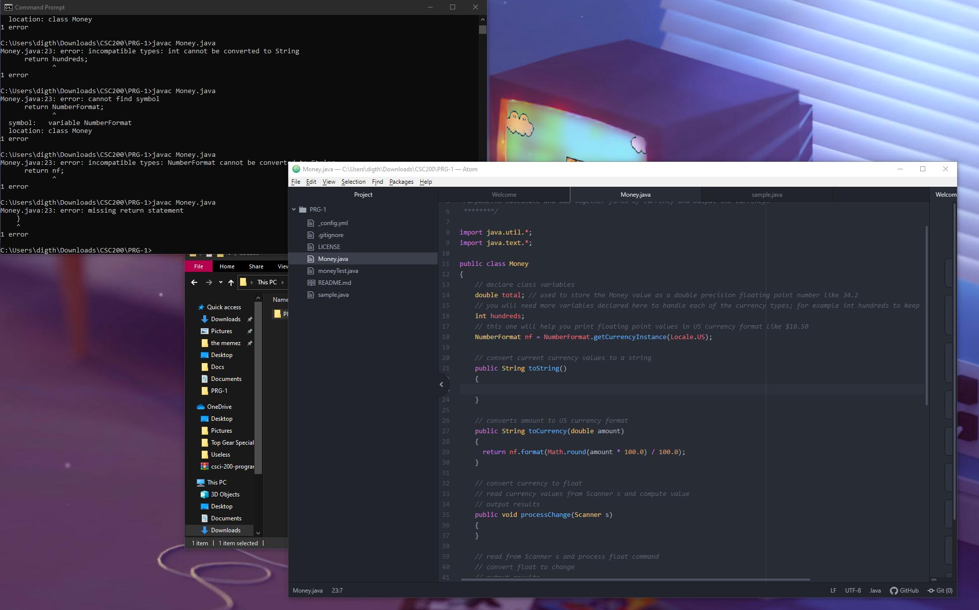The width and height of the screenshot is (979, 610).
Task: Click the Command Prompt vertical scrollbar thumb
Action: 482,29
